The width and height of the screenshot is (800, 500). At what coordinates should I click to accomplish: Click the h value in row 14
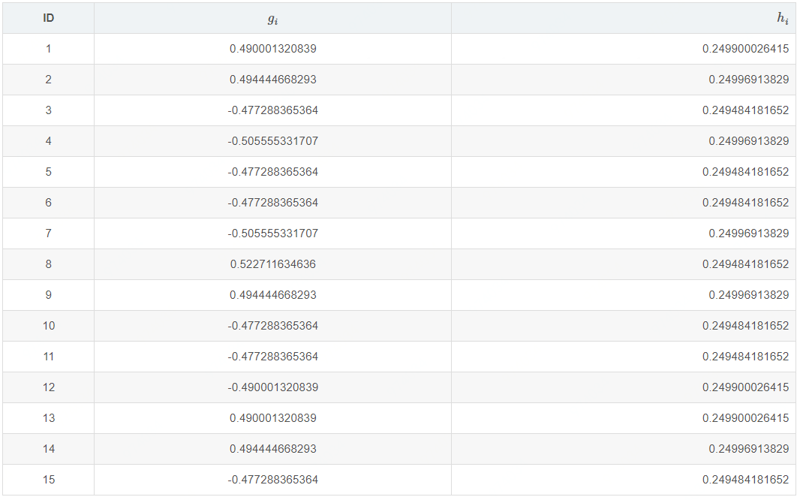(x=748, y=449)
